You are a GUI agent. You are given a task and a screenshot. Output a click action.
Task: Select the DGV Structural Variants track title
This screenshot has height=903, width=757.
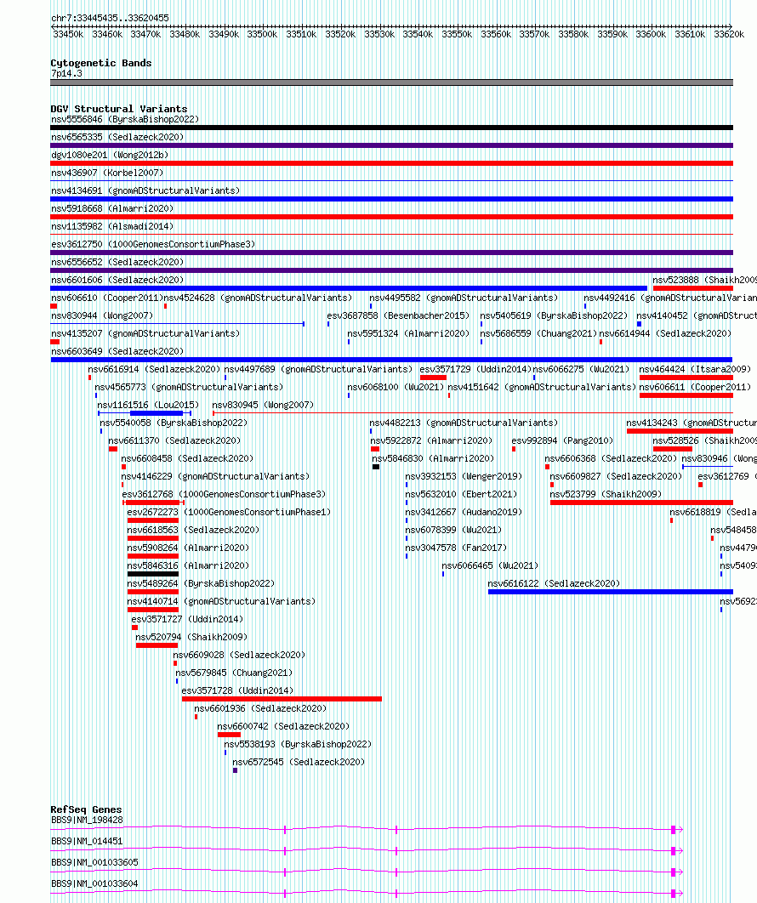[119, 109]
